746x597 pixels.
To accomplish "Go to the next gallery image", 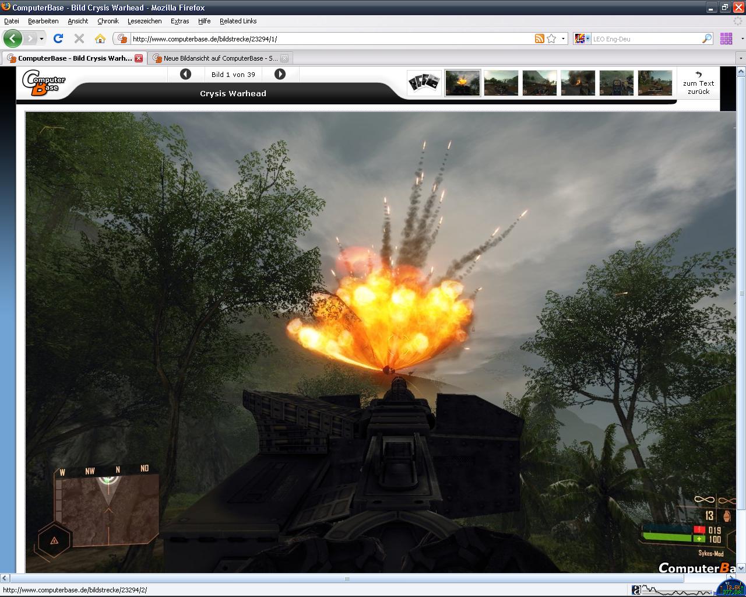I will coord(280,74).
